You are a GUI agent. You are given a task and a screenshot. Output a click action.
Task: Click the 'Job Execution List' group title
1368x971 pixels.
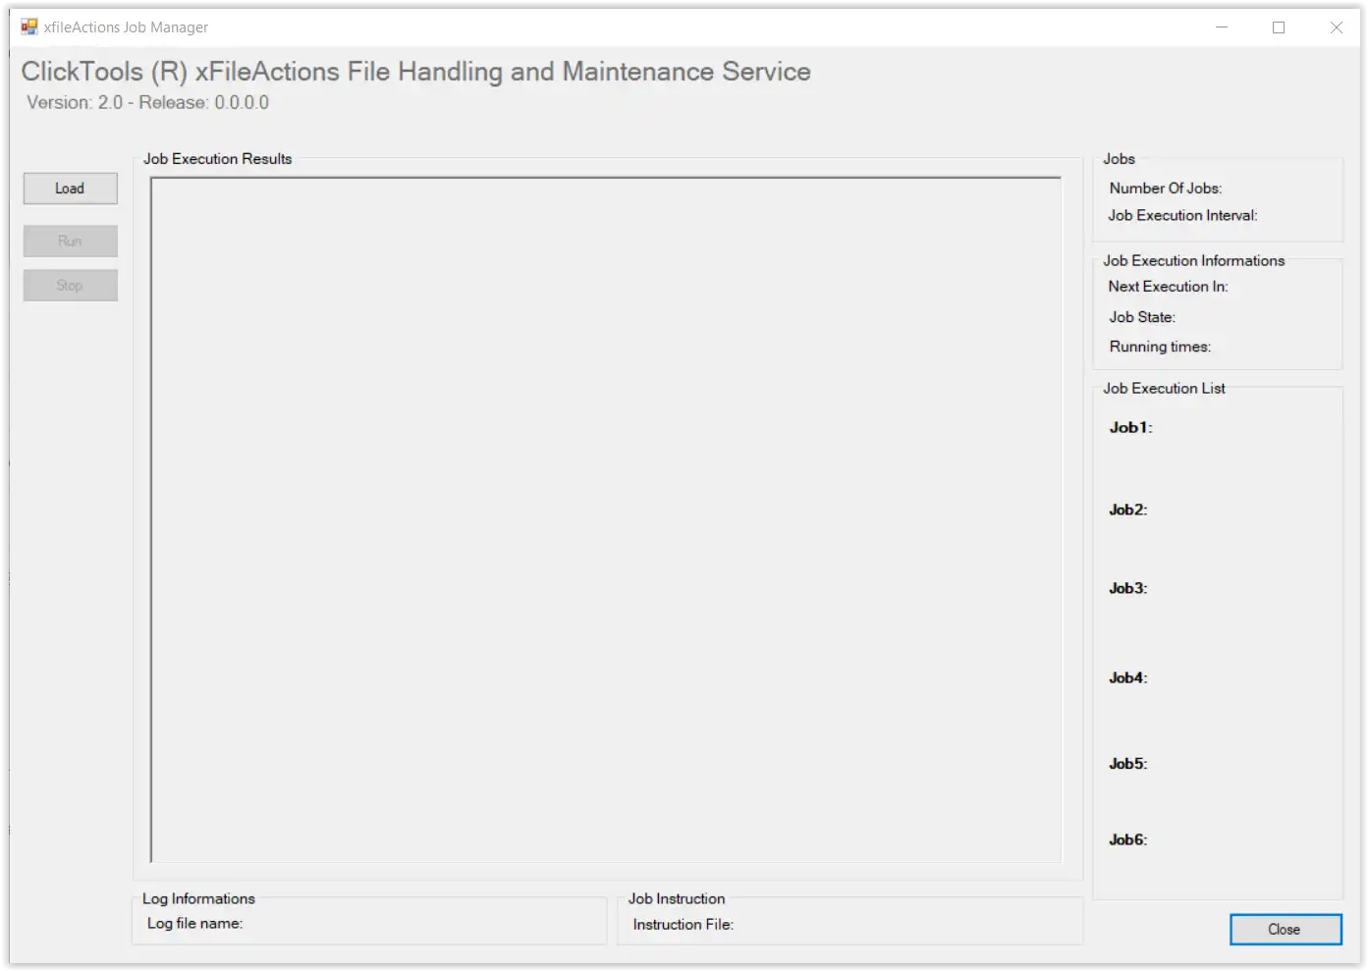(x=1164, y=389)
